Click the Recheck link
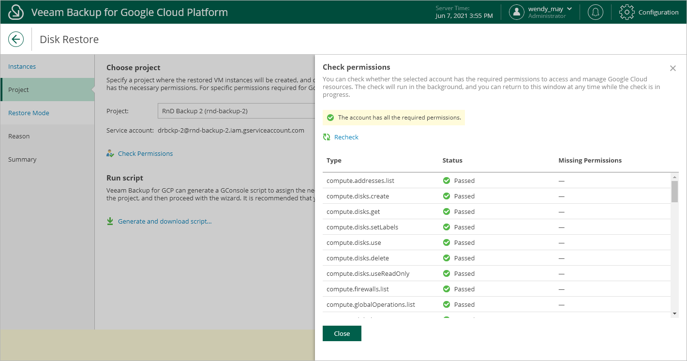The width and height of the screenshot is (687, 361). 346,137
